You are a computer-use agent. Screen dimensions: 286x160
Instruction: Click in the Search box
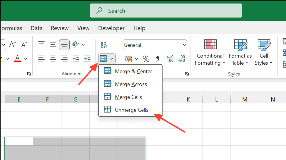tap(166, 11)
